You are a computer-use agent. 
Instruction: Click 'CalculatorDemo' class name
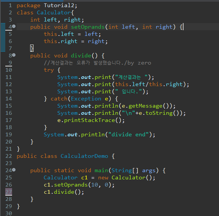[x=84, y=156]
